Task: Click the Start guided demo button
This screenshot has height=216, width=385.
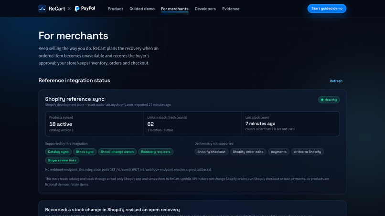Action: click(x=327, y=9)
